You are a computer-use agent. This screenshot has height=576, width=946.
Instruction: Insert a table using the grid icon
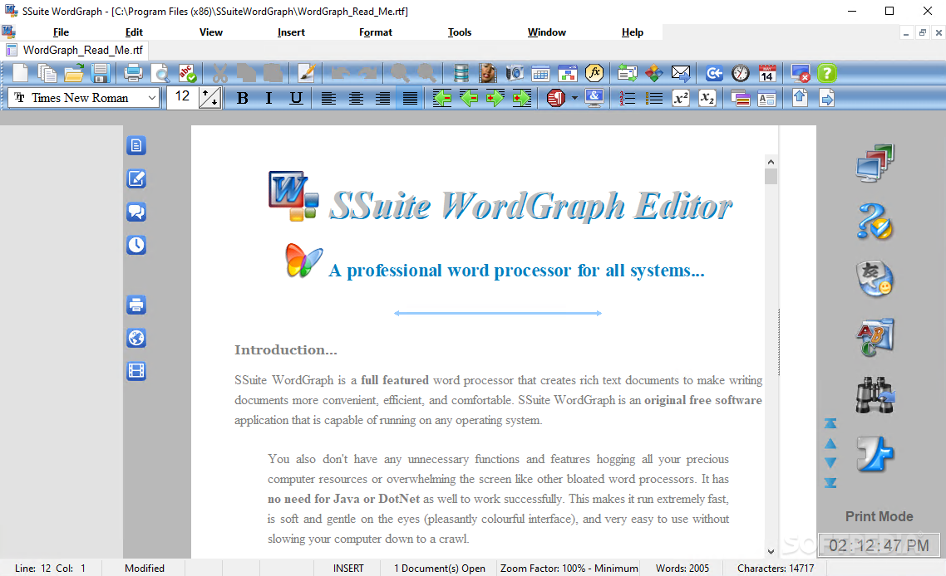[x=540, y=74]
